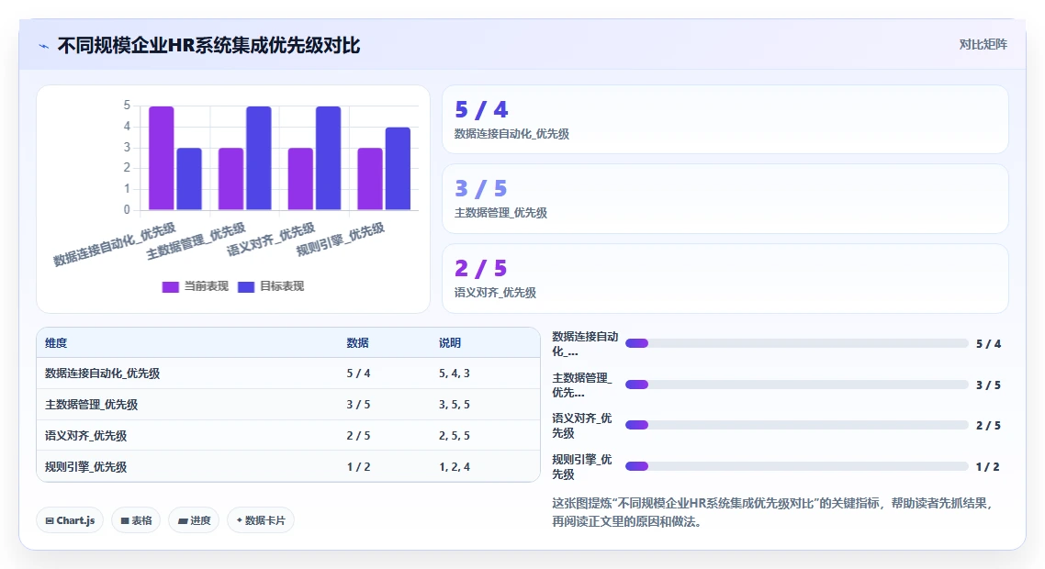Open the 3 / 5 主数据管理 card

click(725, 198)
